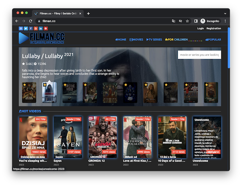Open the MOVIES menu item

pos(136,39)
